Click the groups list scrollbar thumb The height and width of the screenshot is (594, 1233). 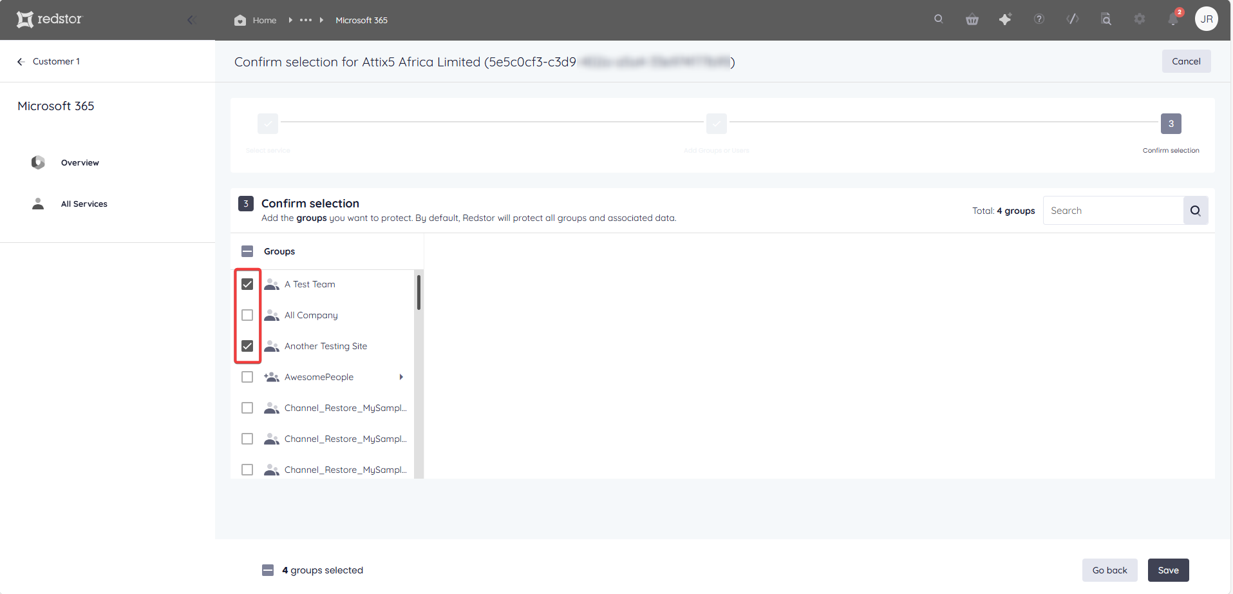click(419, 292)
